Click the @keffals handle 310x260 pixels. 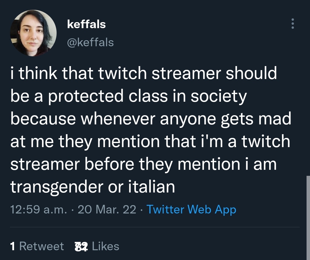click(90, 43)
